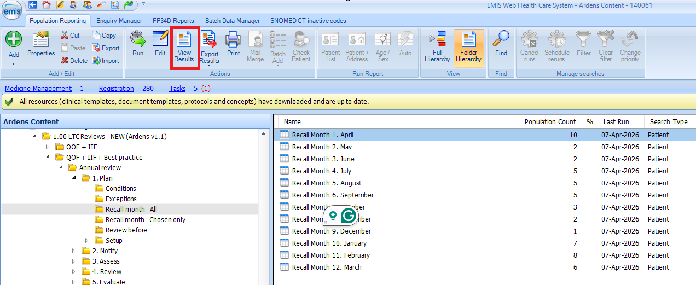Open the SNOMED CT inactive codes tab

pyautogui.click(x=308, y=21)
